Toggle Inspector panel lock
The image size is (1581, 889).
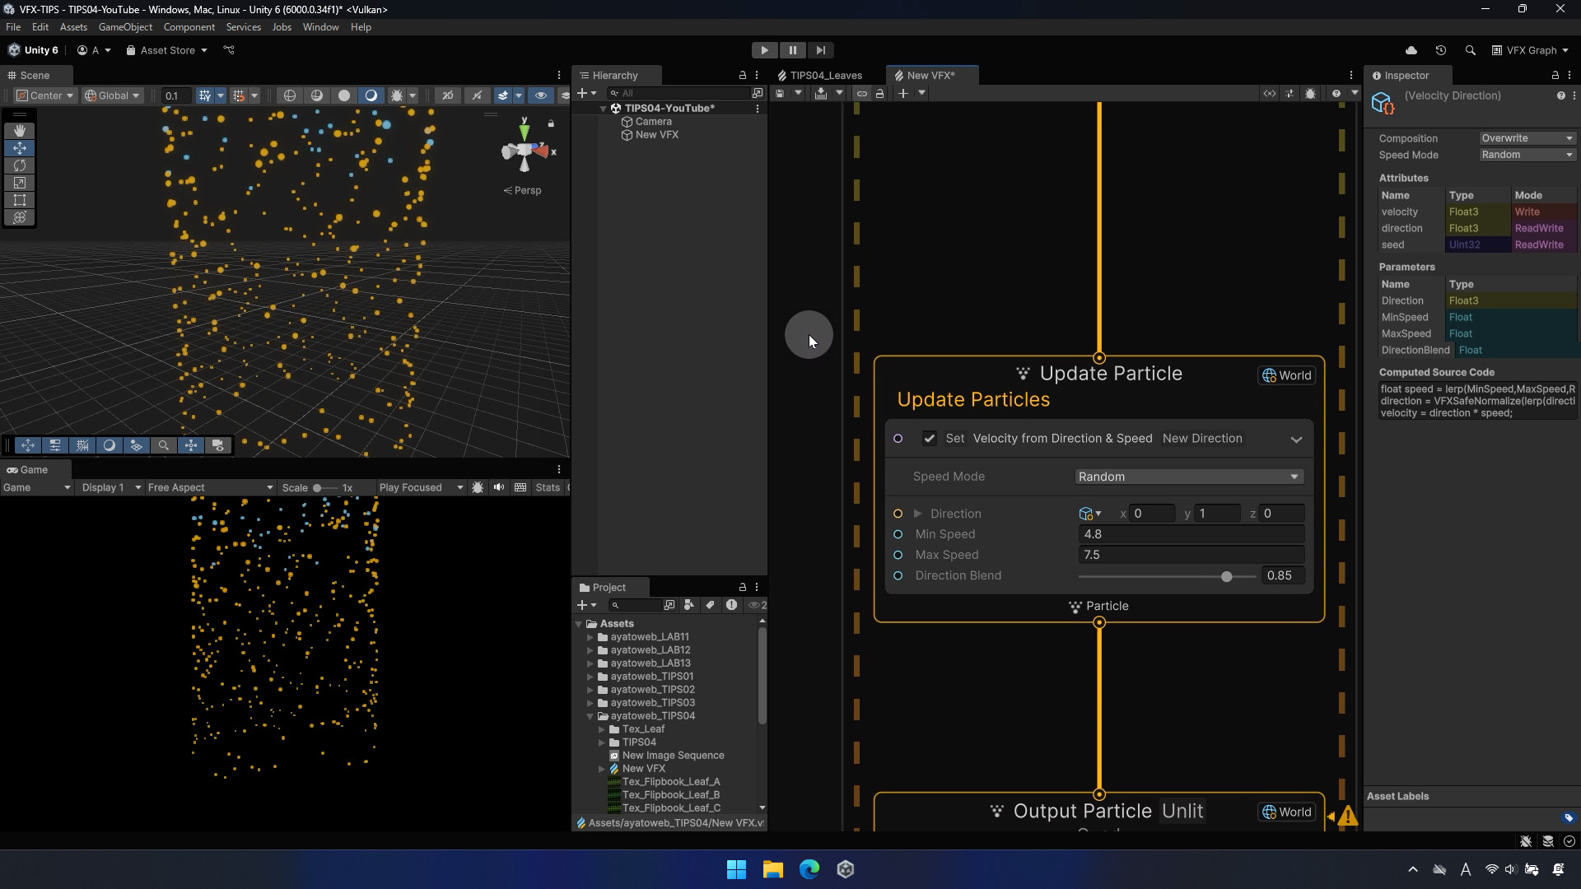1555,75
